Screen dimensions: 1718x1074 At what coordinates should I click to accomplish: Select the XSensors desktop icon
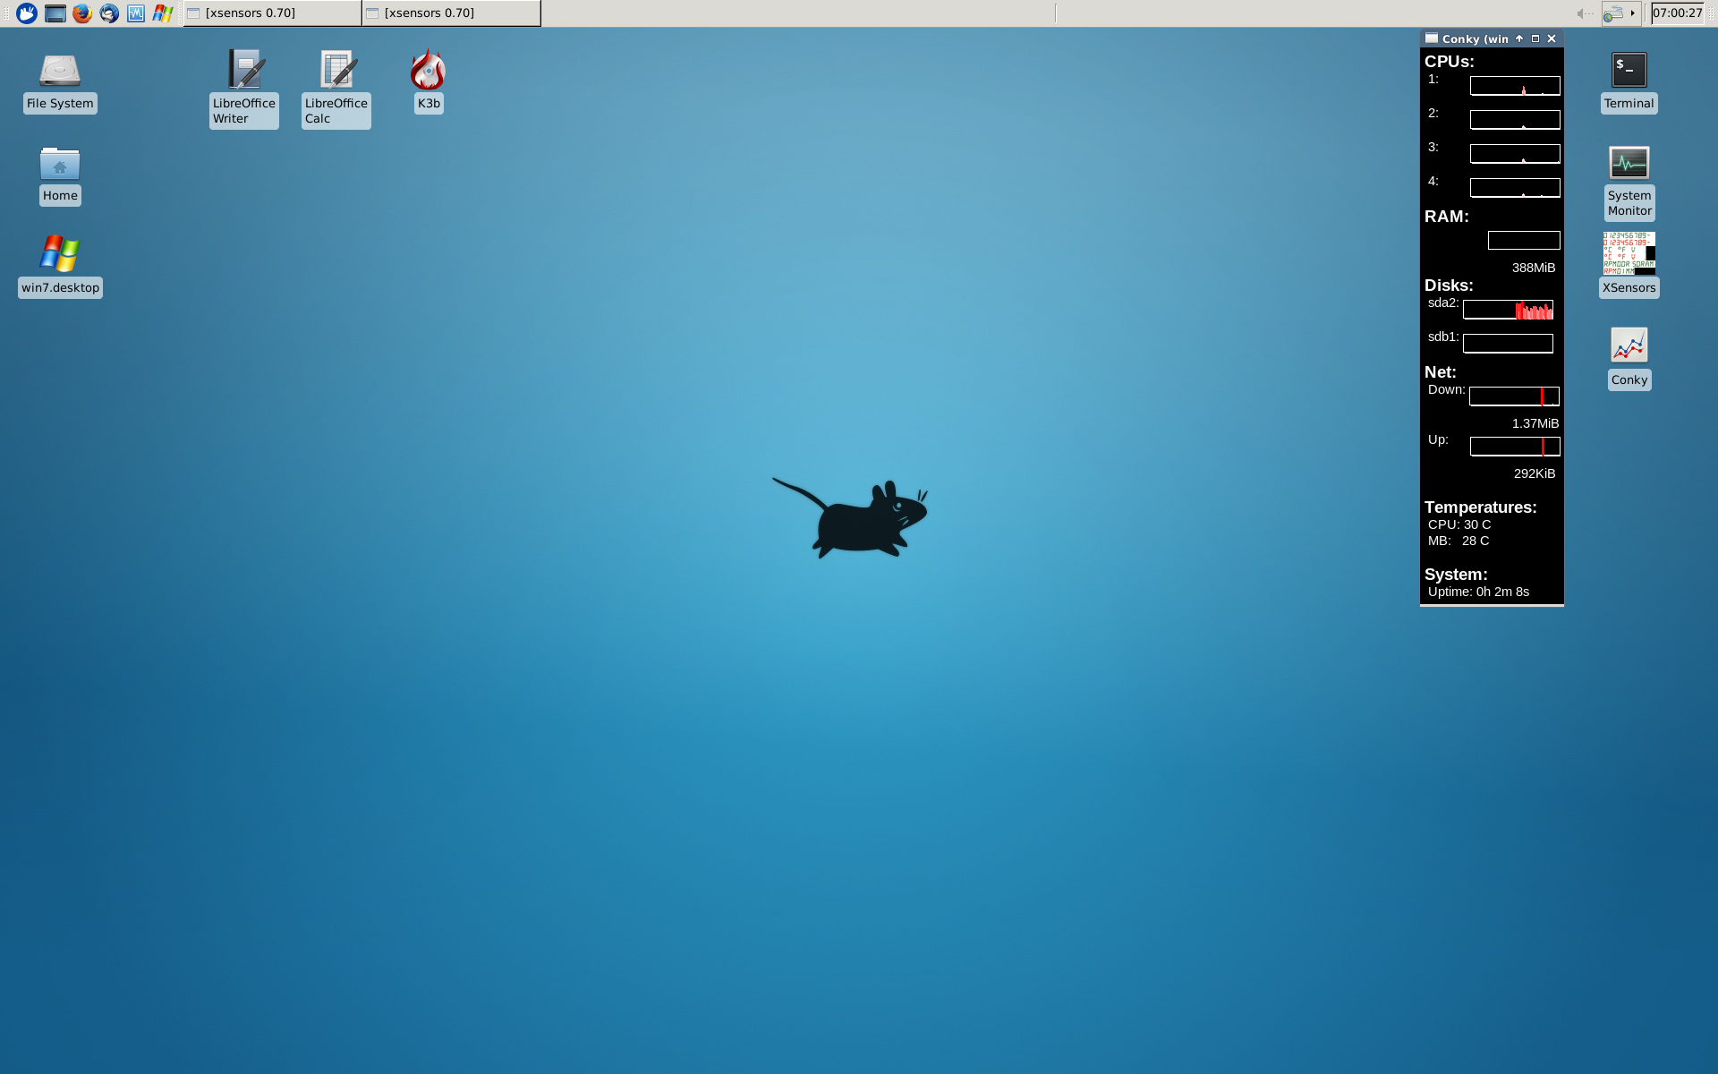coord(1629,253)
